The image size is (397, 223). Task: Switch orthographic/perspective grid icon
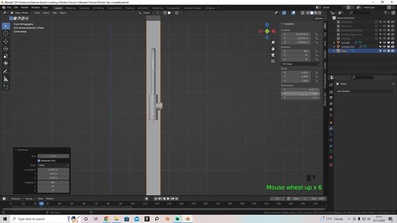(x=273, y=61)
